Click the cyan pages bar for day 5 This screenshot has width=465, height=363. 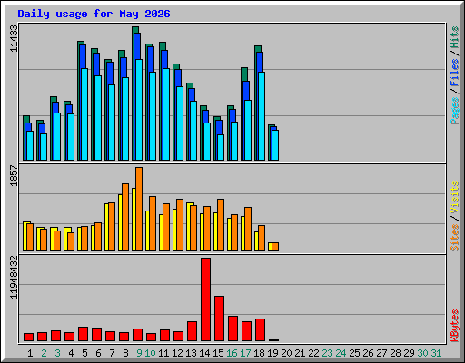coord(84,114)
